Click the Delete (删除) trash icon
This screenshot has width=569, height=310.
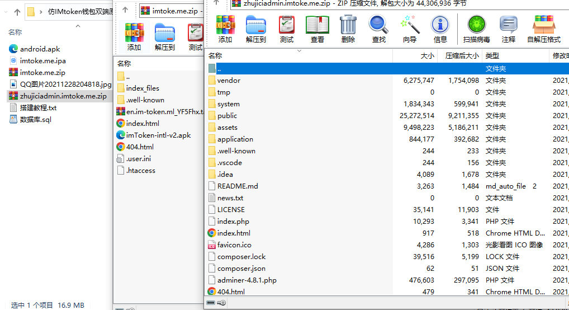coord(348,29)
